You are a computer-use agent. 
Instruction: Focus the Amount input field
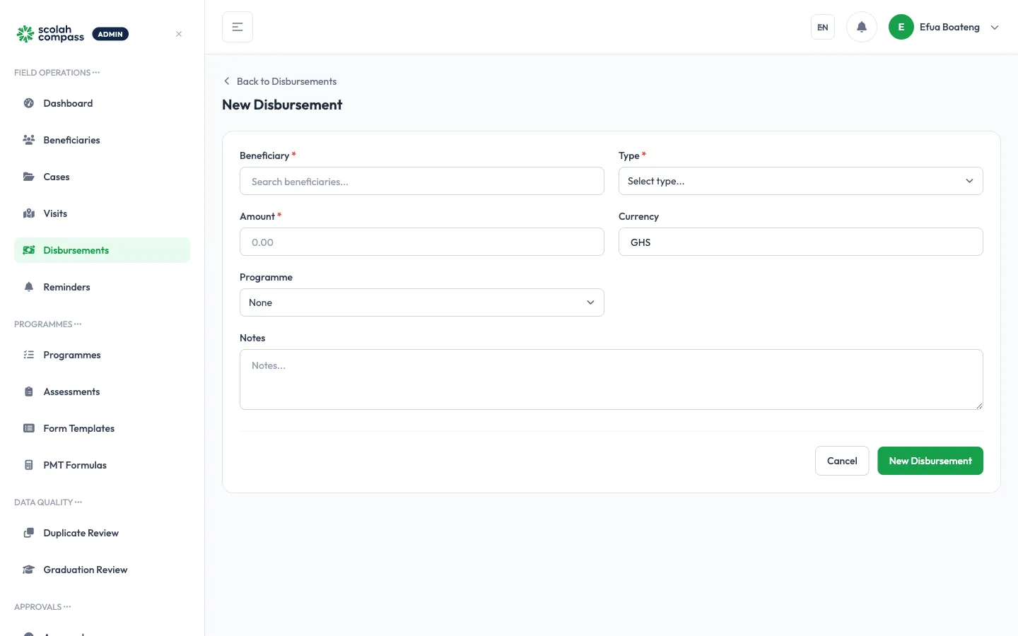[421, 242]
